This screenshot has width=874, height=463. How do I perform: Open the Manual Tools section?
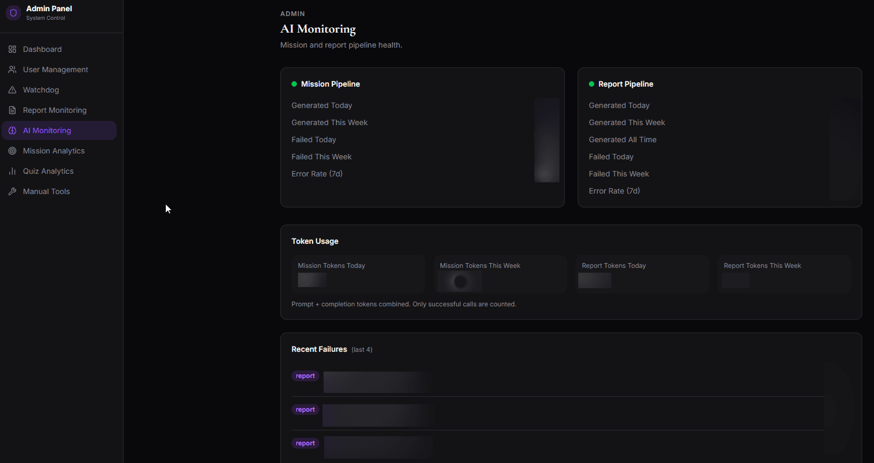(59, 191)
